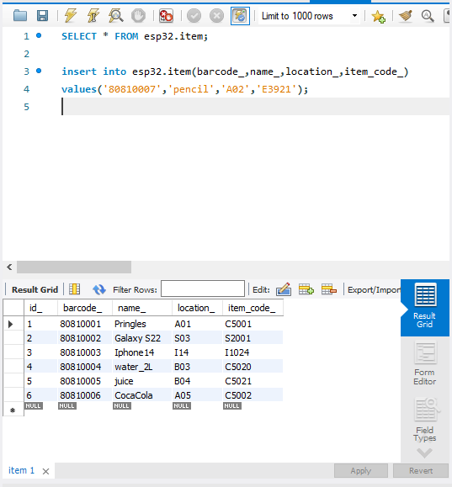
Task: Place cursor on SELECT statement line 1
Action: tap(135, 36)
